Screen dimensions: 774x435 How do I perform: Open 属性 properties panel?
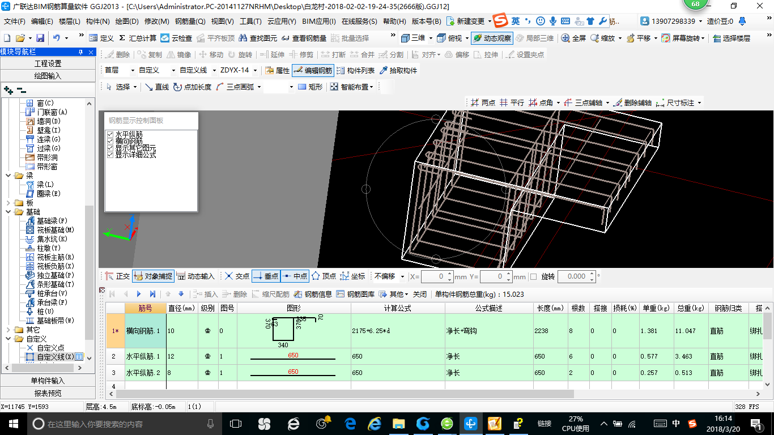click(x=278, y=71)
